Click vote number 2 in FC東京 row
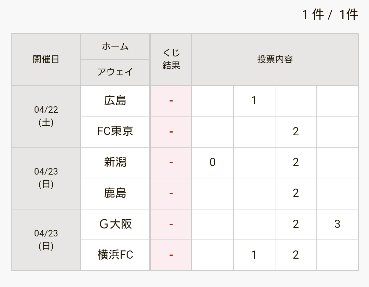The width and height of the screenshot is (369, 287). (296, 132)
